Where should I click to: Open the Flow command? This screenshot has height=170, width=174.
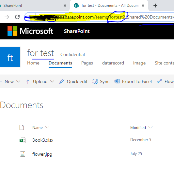pos(169,81)
